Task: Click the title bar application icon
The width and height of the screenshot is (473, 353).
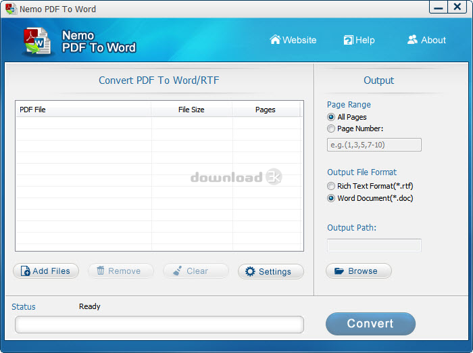Action: click(x=11, y=9)
